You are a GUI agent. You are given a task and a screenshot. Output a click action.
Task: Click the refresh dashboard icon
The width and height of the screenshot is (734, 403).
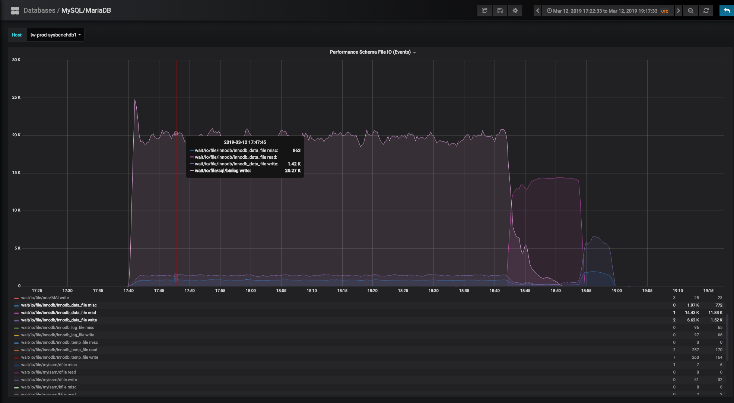click(x=706, y=10)
